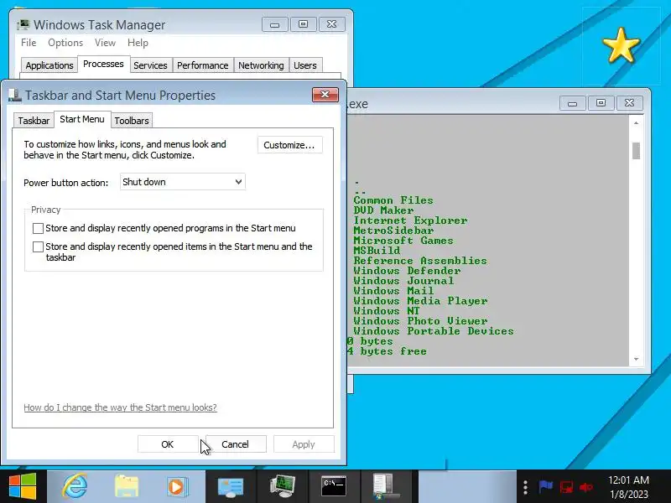Click 'Microsoft Games' in command prompt output

(403, 241)
